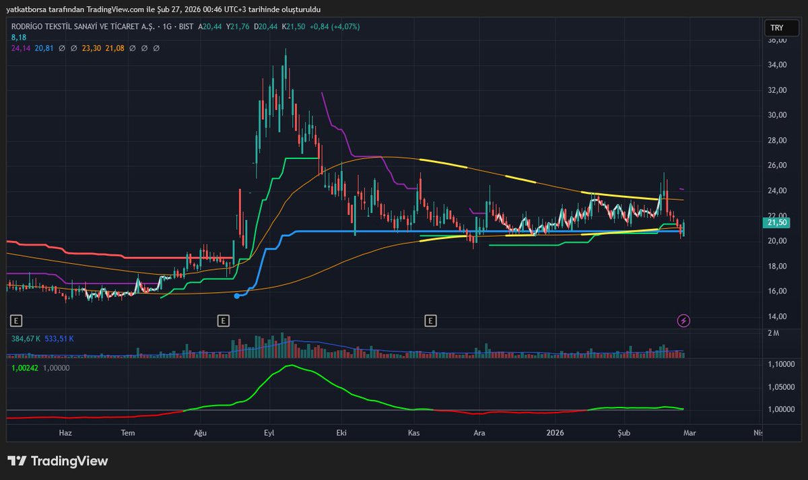This screenshot has height=480, width=808.
Task: Click the Kas label on time axis
Action: click(x=414, y=433)
